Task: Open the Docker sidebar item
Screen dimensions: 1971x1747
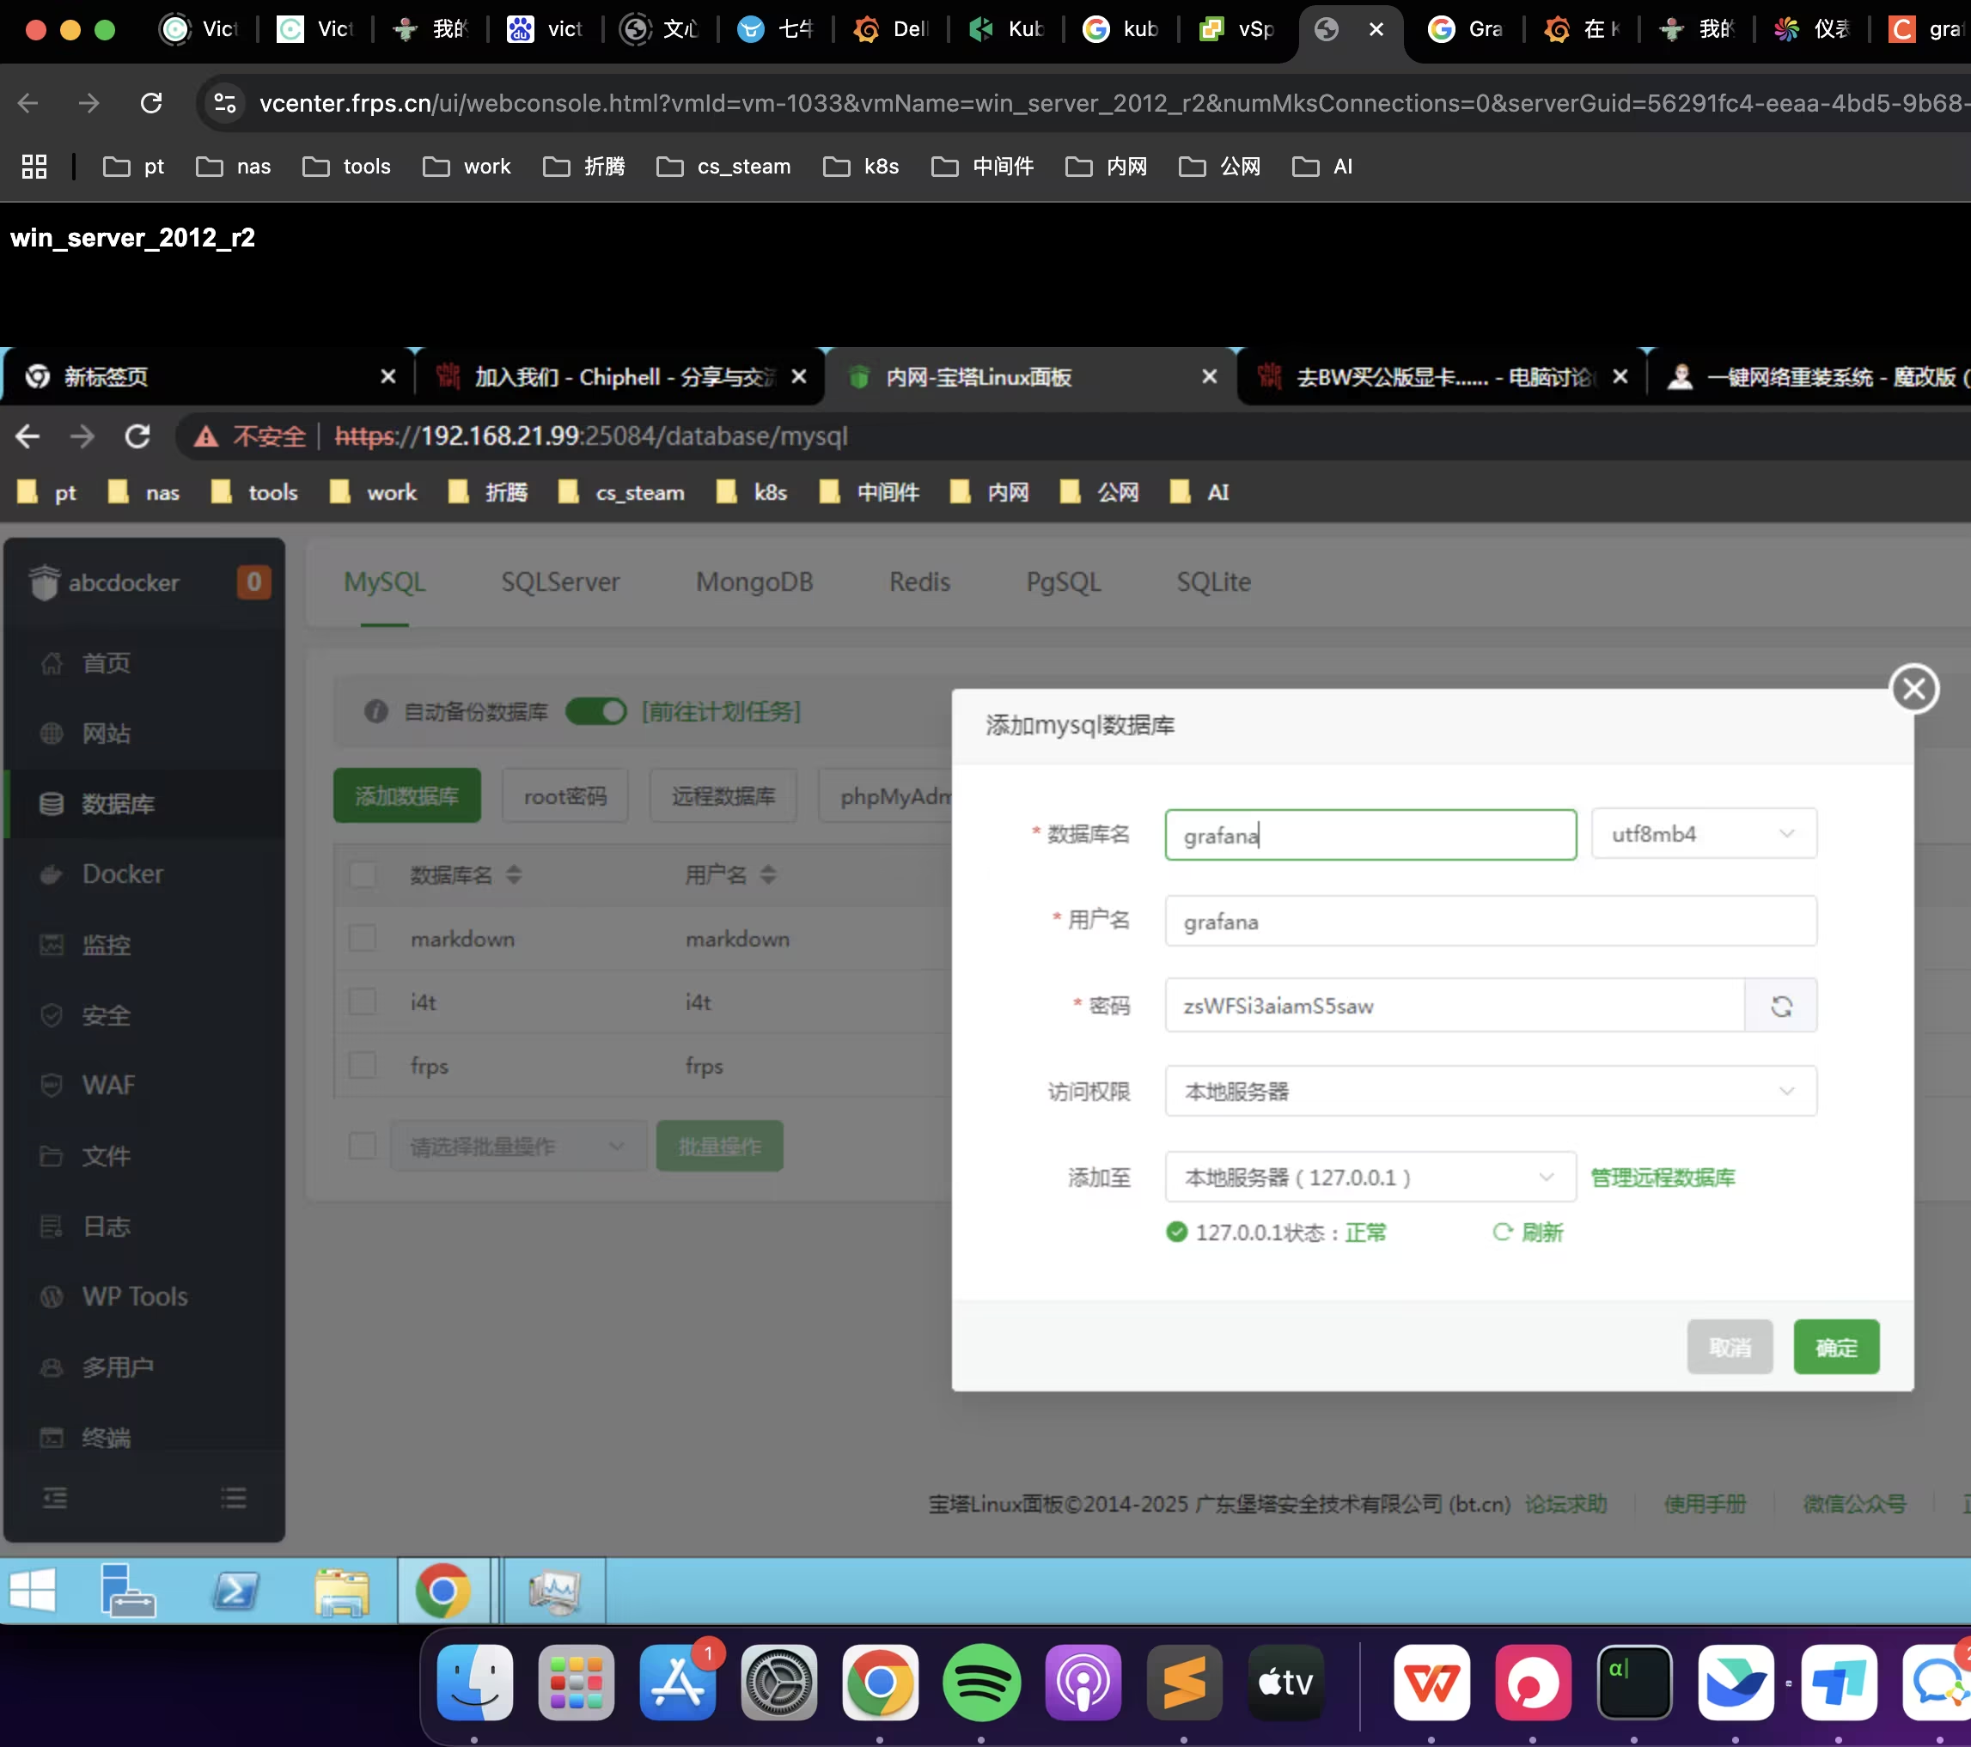Action: pyautogui.click(x=144, y=874)
